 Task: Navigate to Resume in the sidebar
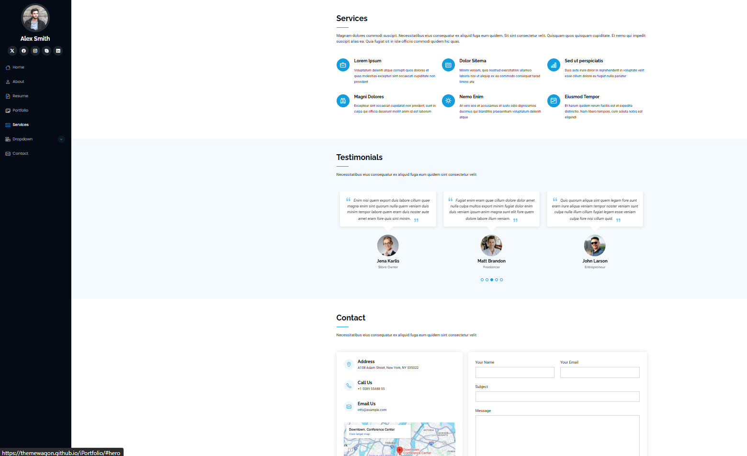tap(20, 96)
